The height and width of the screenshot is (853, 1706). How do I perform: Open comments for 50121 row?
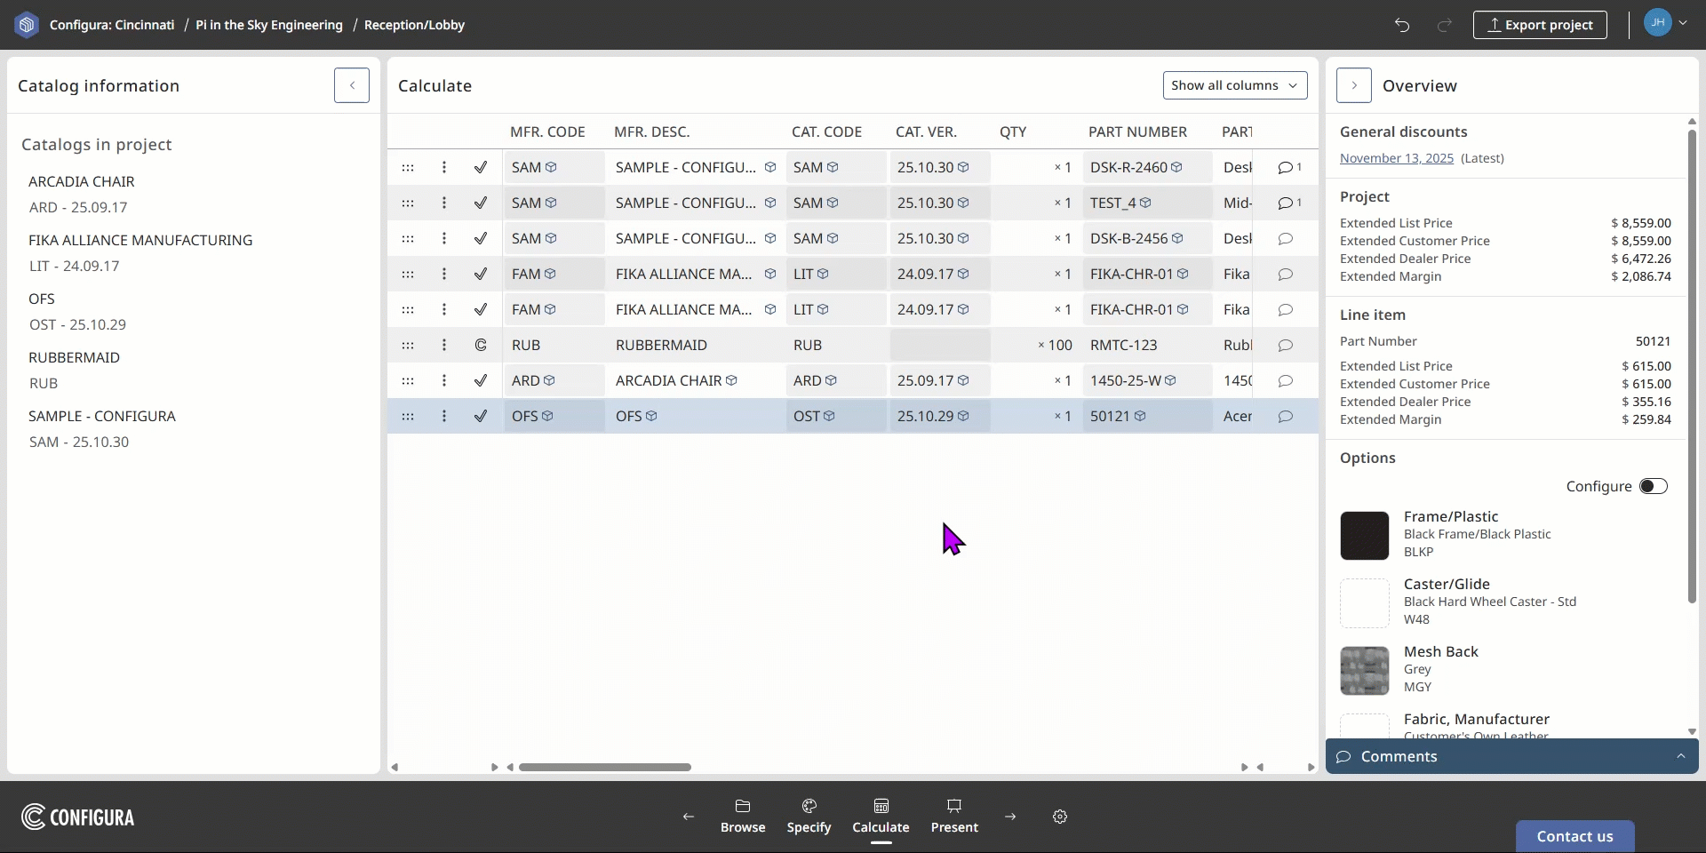1285,416
